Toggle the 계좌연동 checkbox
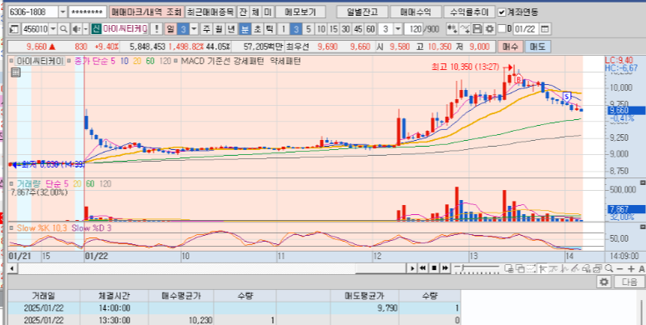The image size is (646, 325). tap(502, 12)
